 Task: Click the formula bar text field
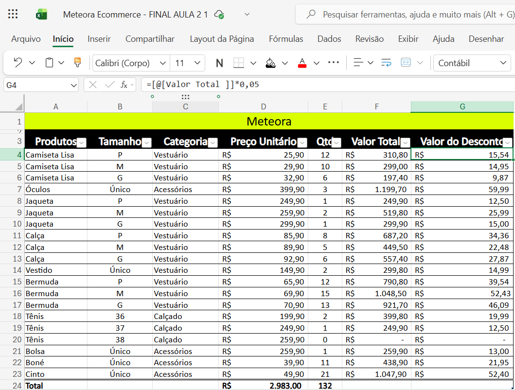[328, 85]
